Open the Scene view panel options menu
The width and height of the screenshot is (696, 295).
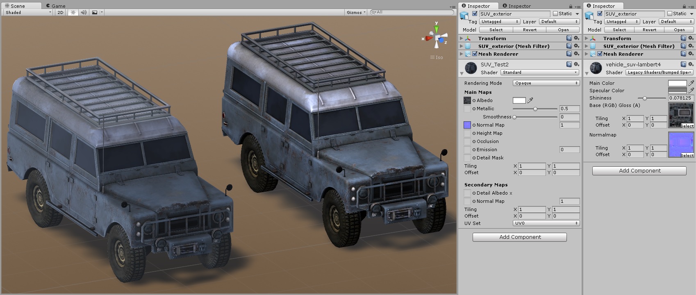point(453,6)
